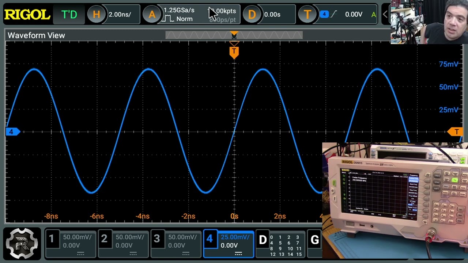This screenshot has width=468, height=263.
Task: Click the T'D trigger status indicator
Action: 69,15
